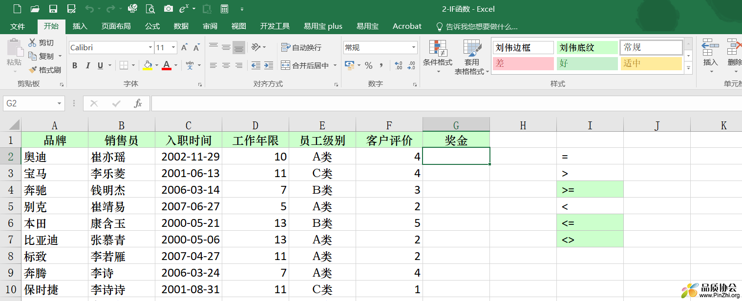This screenshot has height=301, width=742.
Task: Expand the cell styles gallery
Action: click(689, 69)
